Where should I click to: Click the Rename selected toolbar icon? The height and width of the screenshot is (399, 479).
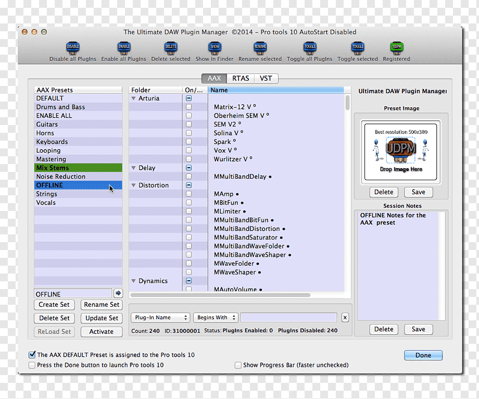[x=260, y=48]
